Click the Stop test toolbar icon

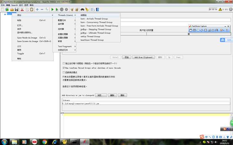point(62,9)
